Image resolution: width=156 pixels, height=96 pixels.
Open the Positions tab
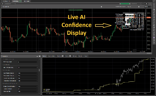(x=60, y=56)
